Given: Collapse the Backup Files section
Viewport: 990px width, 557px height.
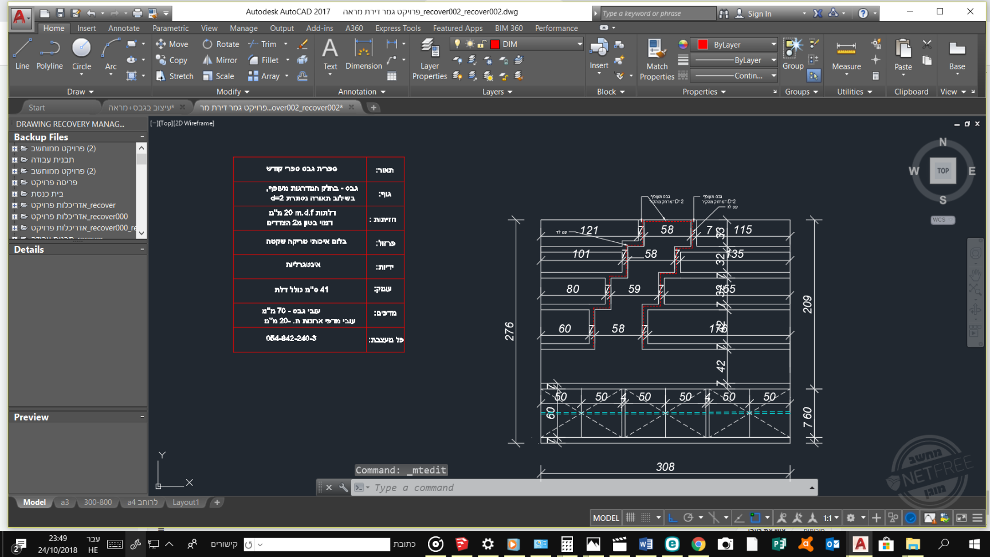Looking at the screenshot, I should (142, 137).
